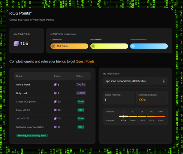
Task: Click the Done badge for Create idOS profile
Action: click(x=81, y=101)
